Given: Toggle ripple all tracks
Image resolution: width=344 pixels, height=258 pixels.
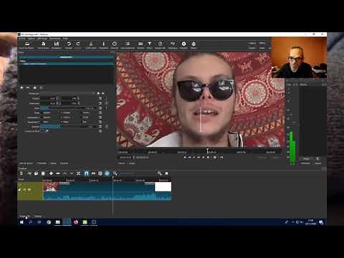Looking at the screenshot, I should coord(107,173).
